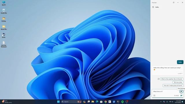This screenshot has height=104, width=185.
Task: Open network settings from the Wi-Fi tray icon
Action: click(170, 102)
